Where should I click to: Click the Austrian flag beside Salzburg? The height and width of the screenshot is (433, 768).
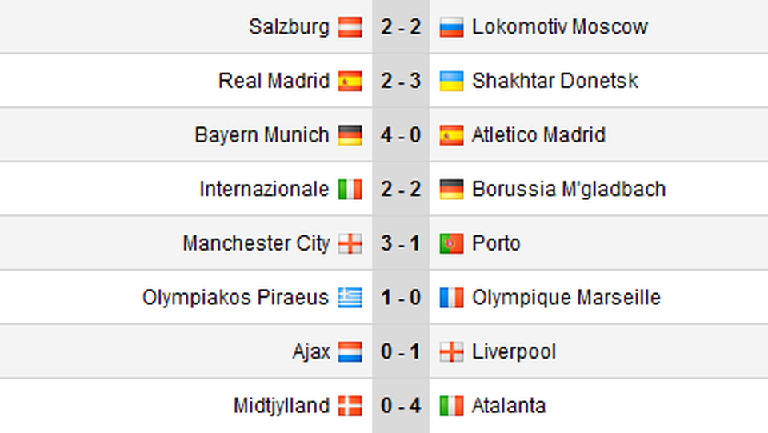tap(350, 27)
